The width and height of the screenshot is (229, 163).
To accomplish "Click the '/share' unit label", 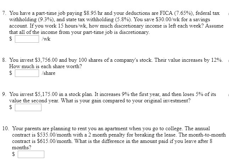I will [49, 73].
